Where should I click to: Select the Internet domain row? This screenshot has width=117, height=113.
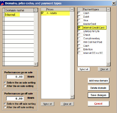(19, 15)
